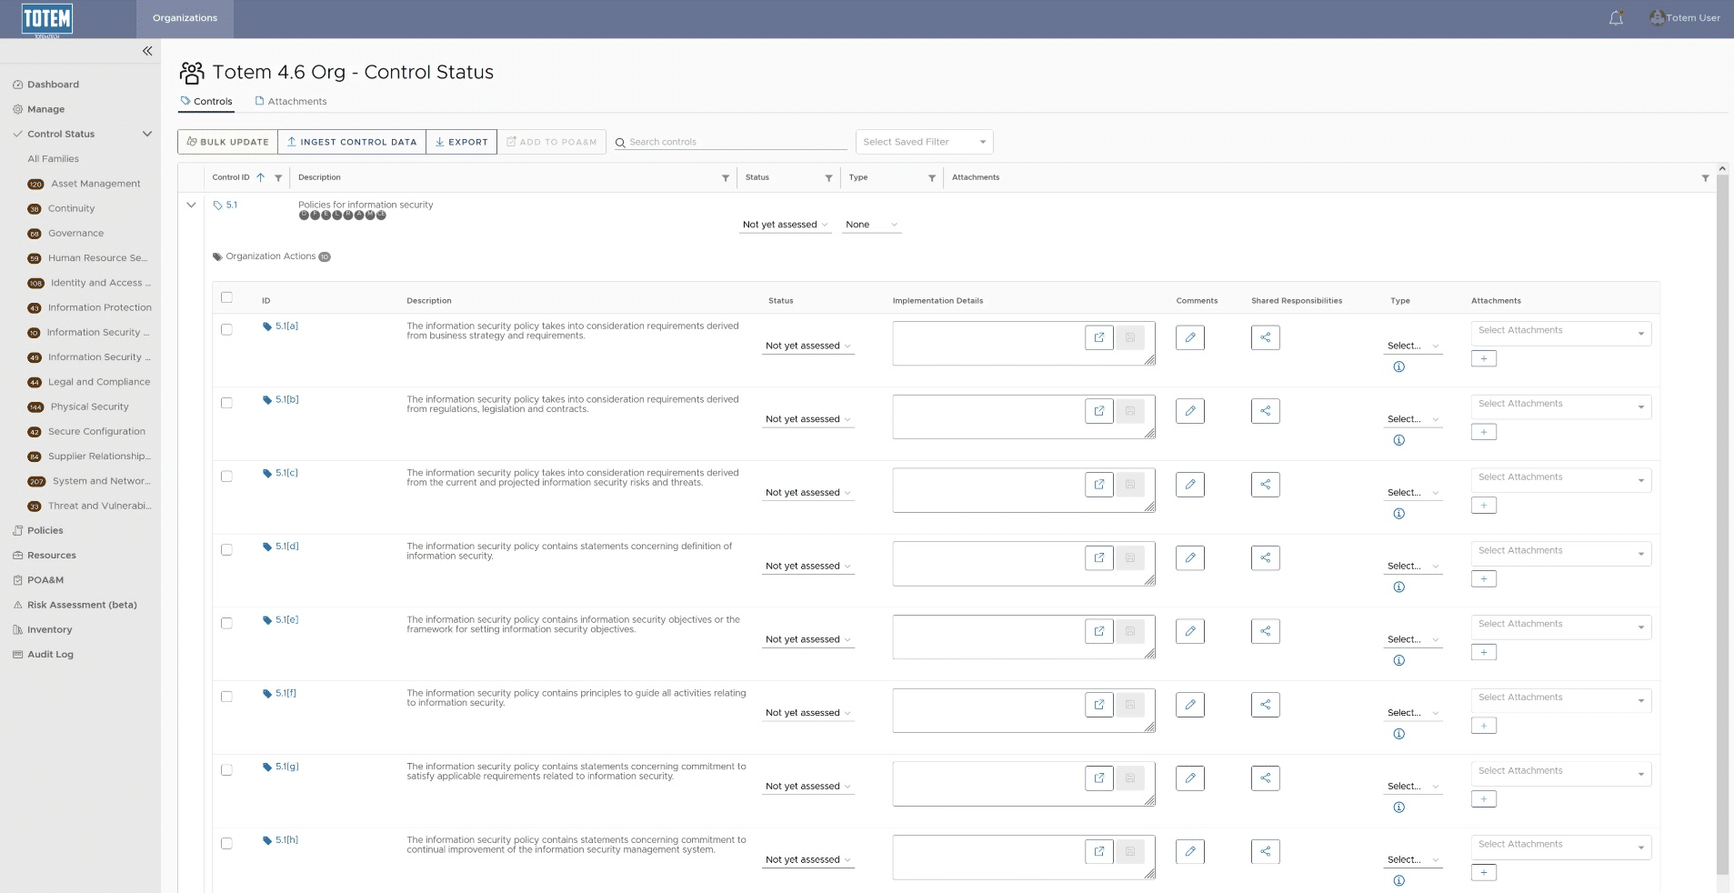Collapse control 5.1 using its chevron

click(191, 206)
